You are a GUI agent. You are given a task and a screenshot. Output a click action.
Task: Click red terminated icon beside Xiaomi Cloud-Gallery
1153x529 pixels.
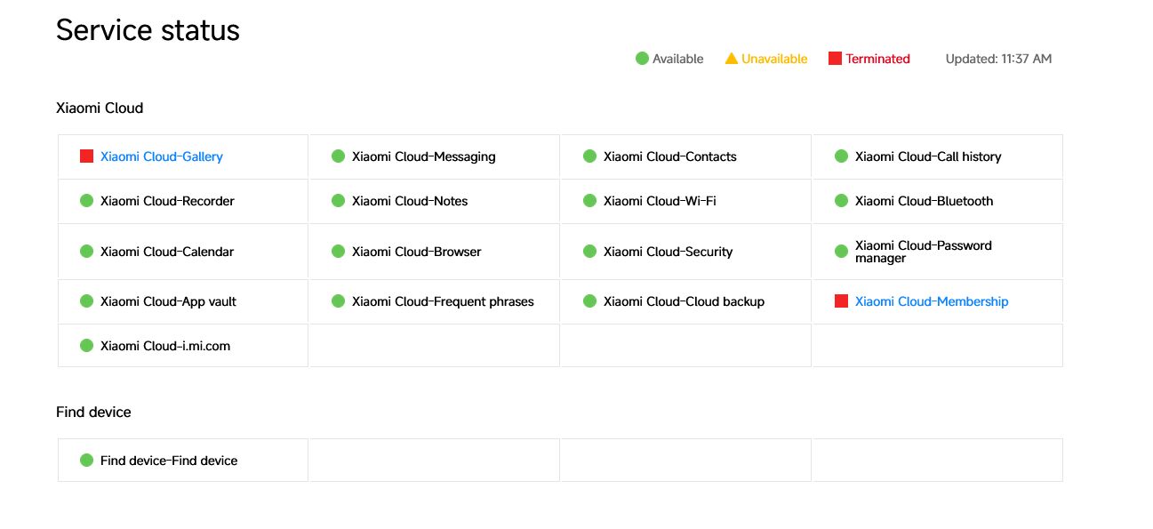(86, 156)
